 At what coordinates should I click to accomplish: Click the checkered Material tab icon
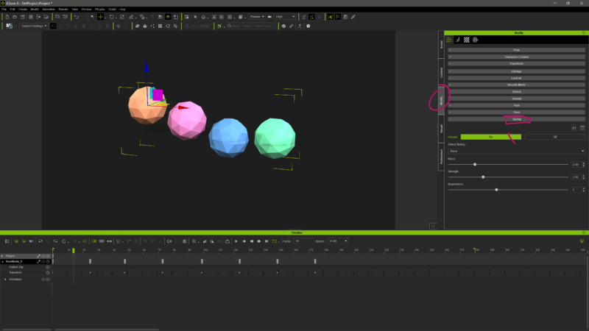pos(468,40)
